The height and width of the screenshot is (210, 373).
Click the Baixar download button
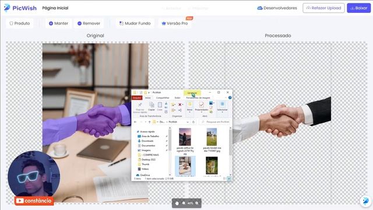[359, 8]
